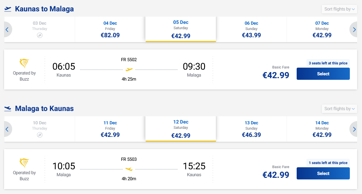Click no-flights icon under 03 Dec Thursday

[40, 35]
